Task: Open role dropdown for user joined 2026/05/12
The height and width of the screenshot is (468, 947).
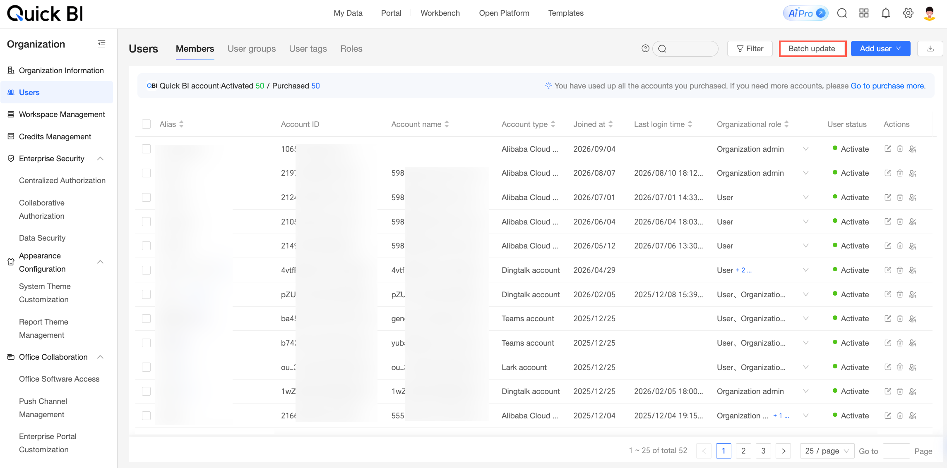Action: (x=806, y=246)
